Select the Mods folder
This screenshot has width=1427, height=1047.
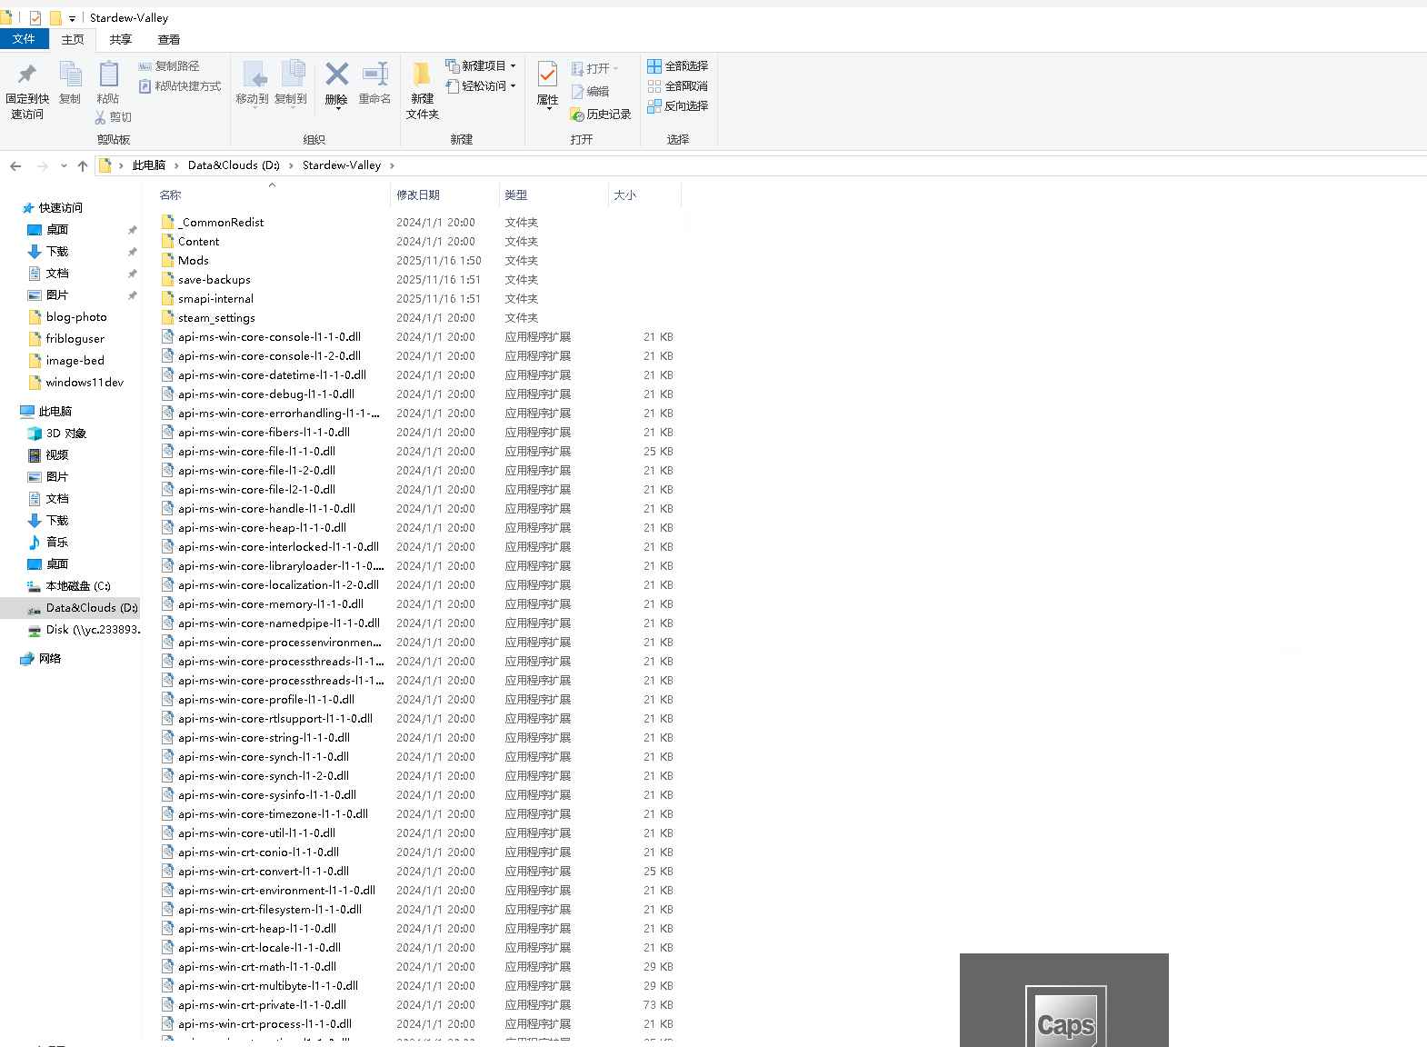click(194, 261)
